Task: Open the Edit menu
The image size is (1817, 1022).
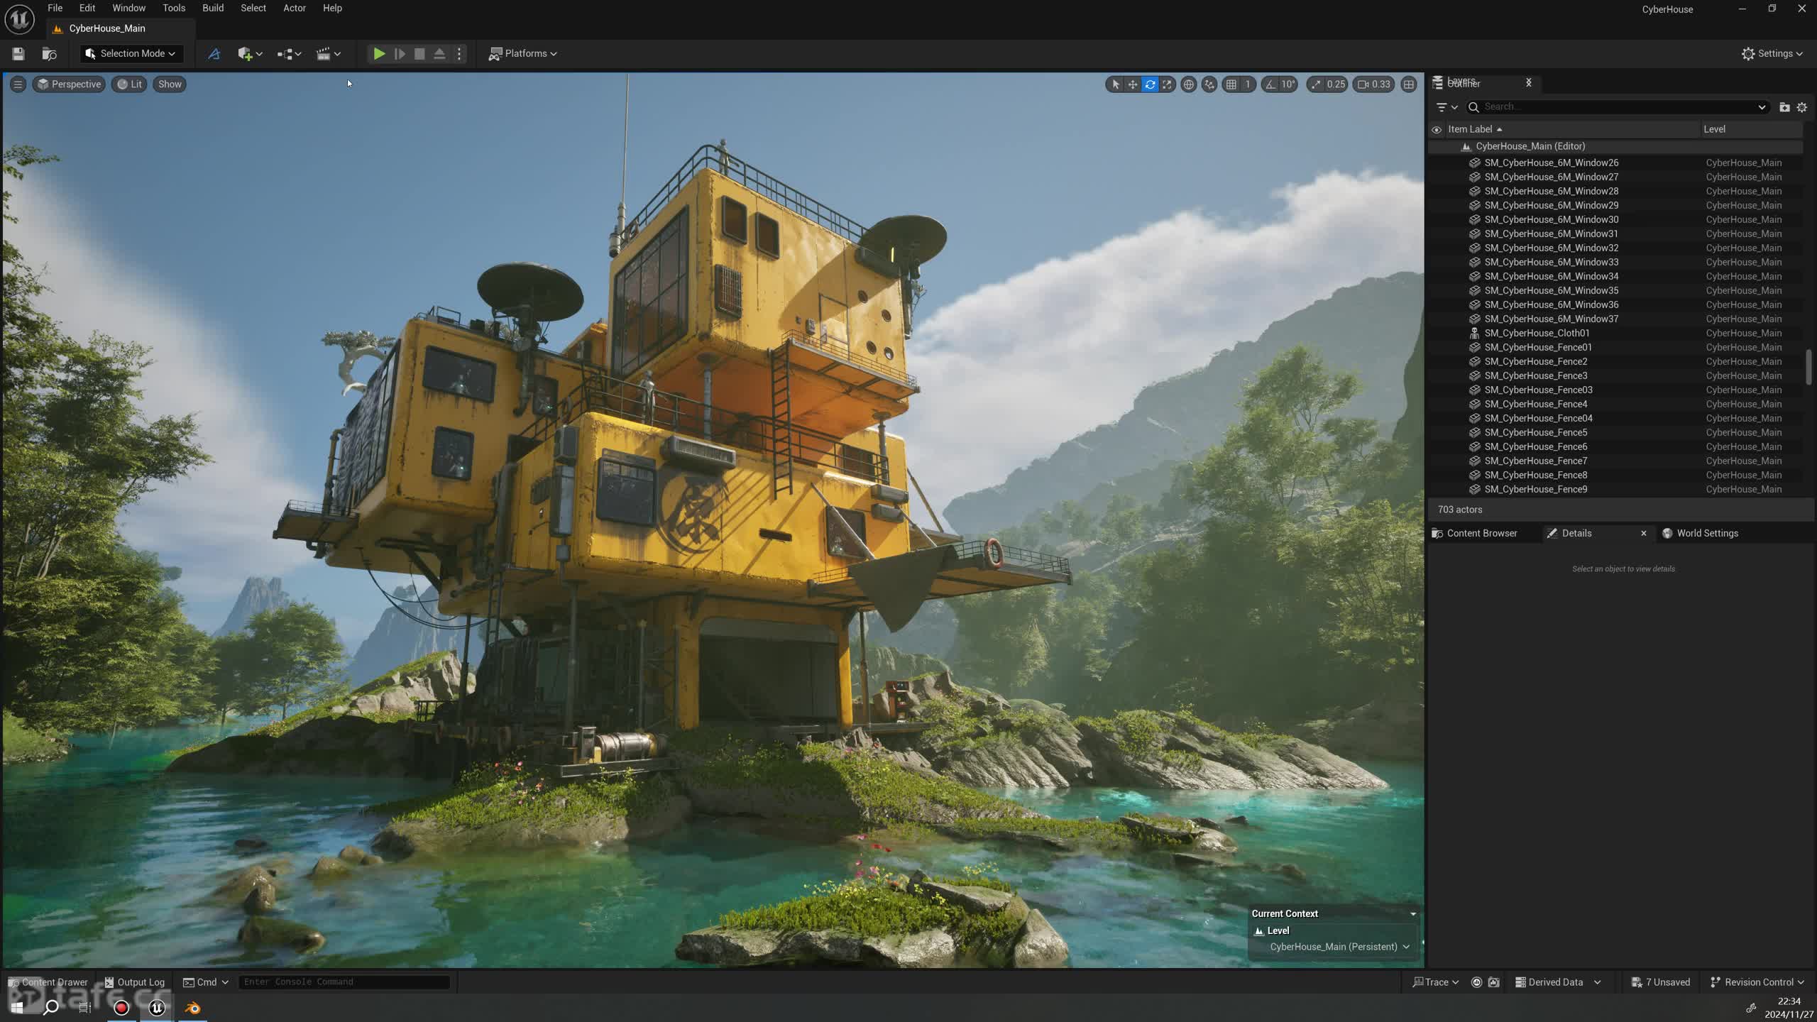Action: (x=87, y=9)
